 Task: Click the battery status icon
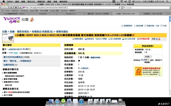(134, 1)
